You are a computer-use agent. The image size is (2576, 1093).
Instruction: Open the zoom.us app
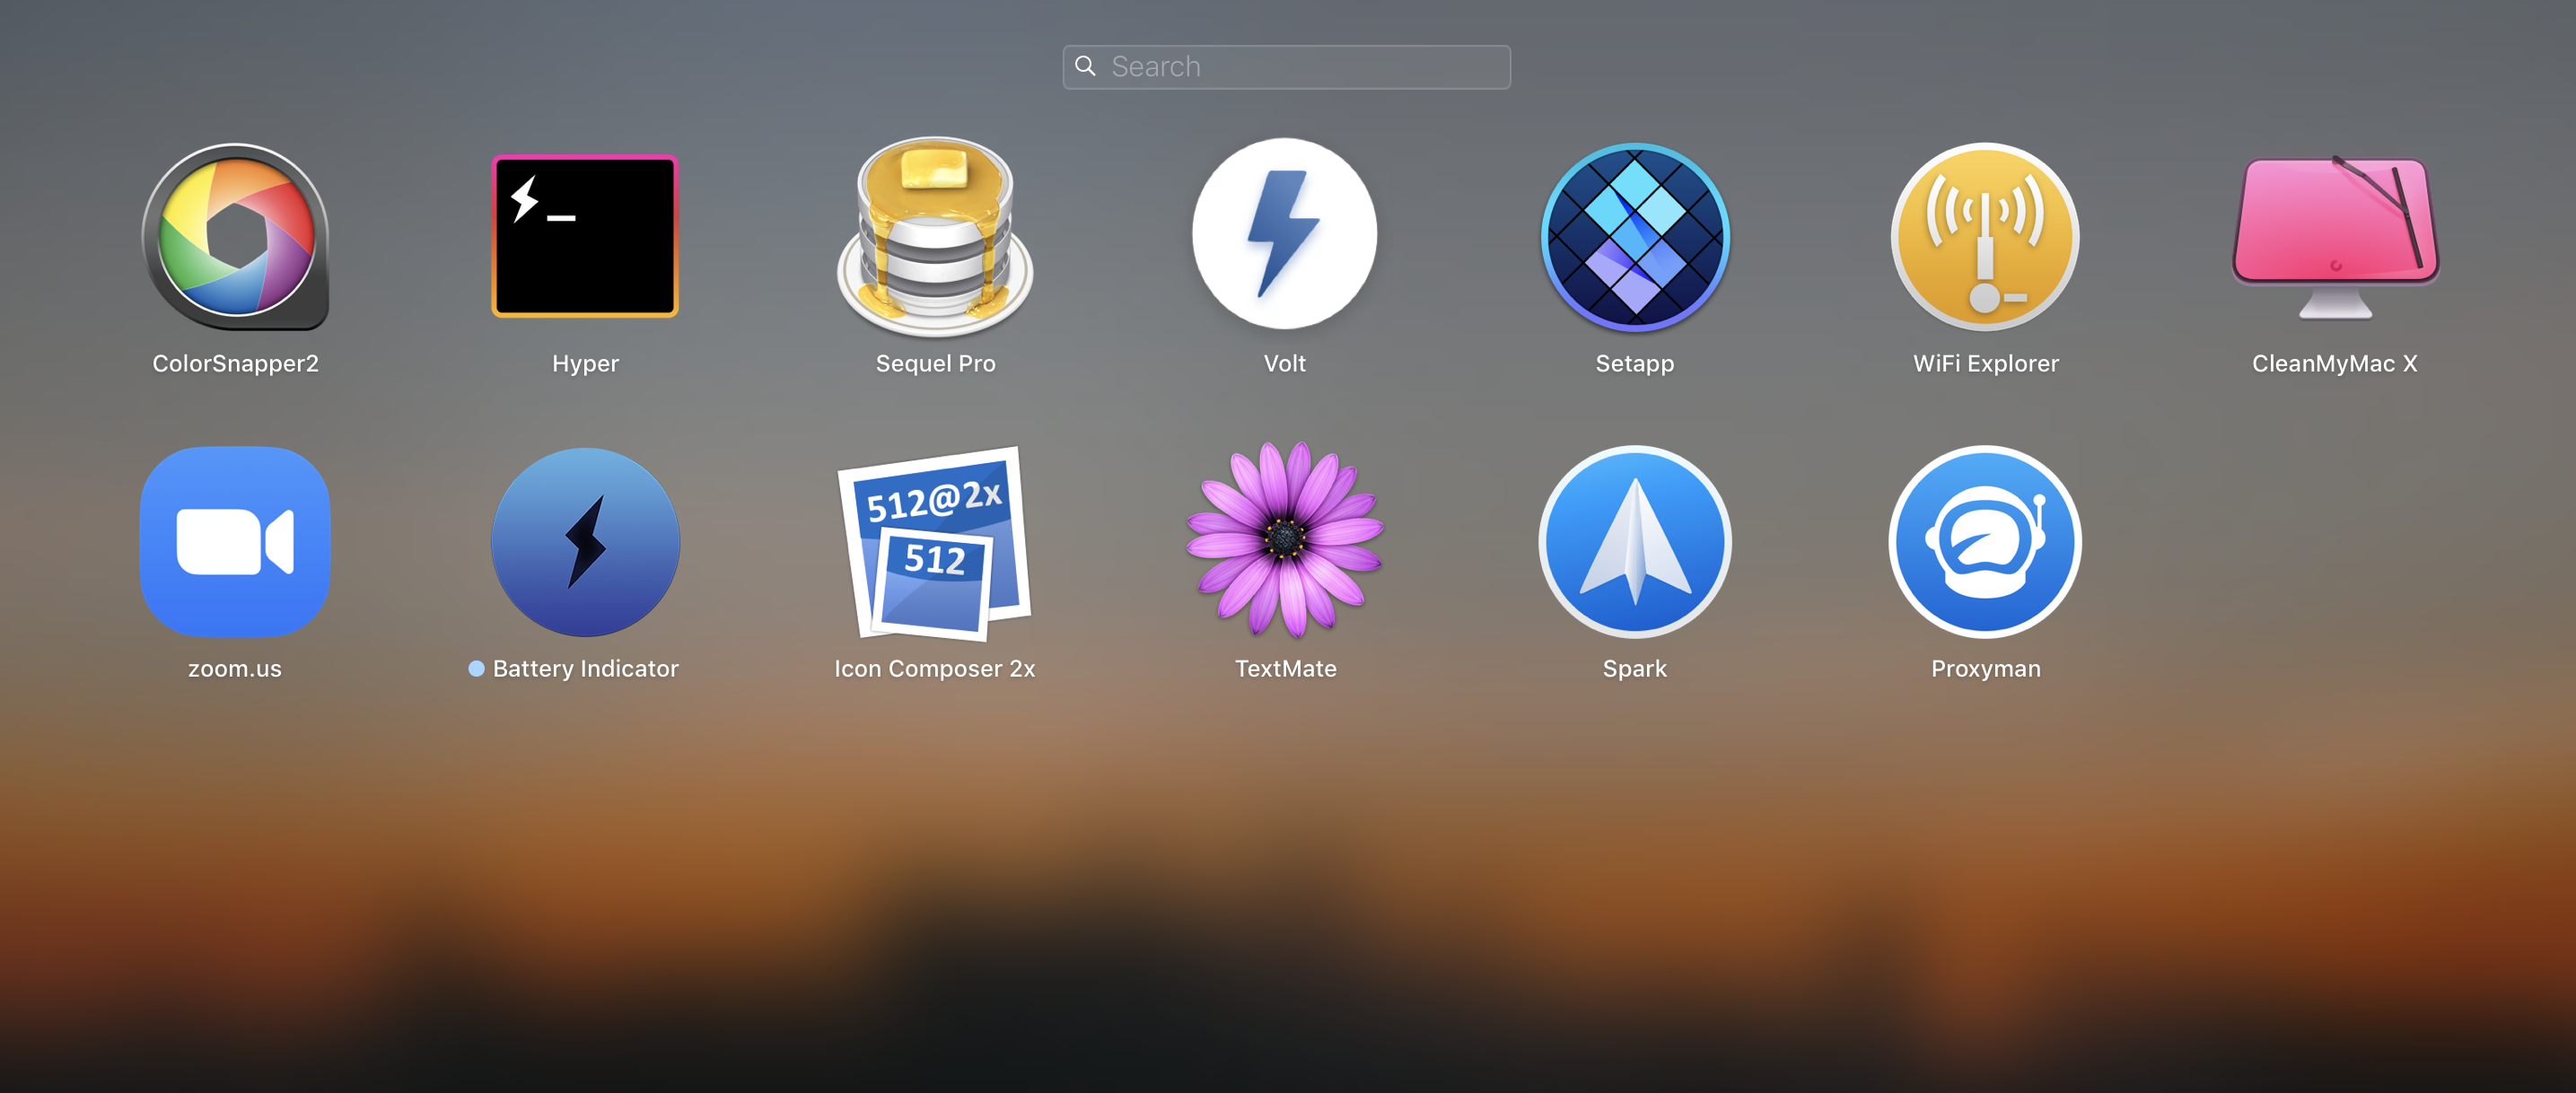coord(234,540)
